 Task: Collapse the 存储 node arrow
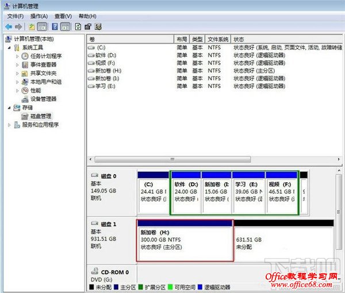pyautogui.click(x=9, y=107)
